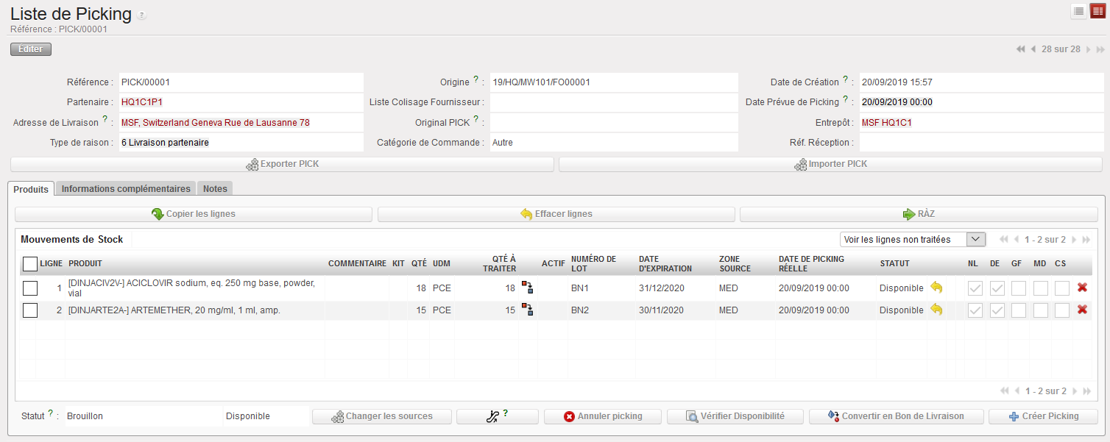Switch to form view icon top right
The image size is (1110, 442).
point(1097,11)
